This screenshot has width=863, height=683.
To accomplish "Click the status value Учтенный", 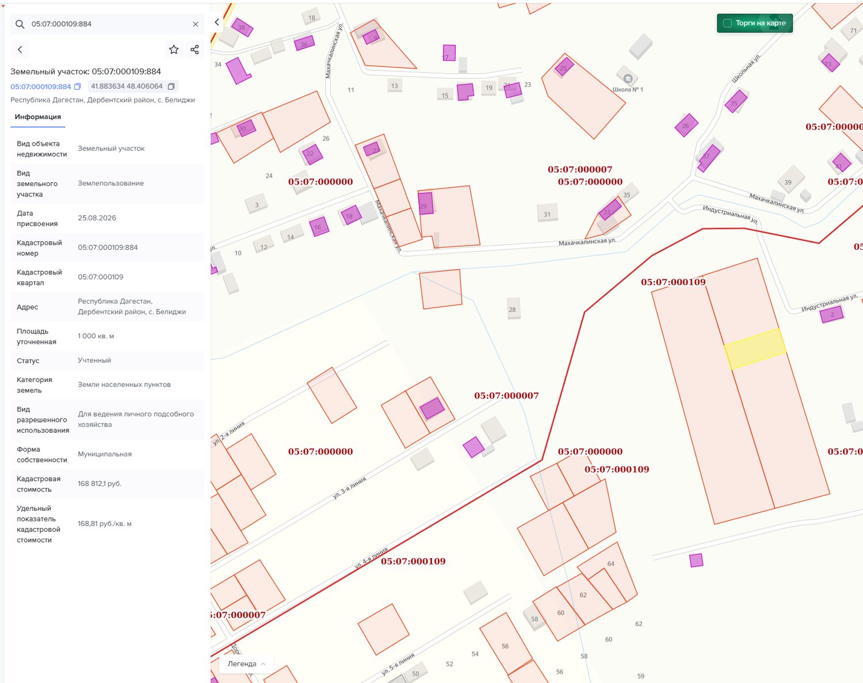I will point(94,360).
